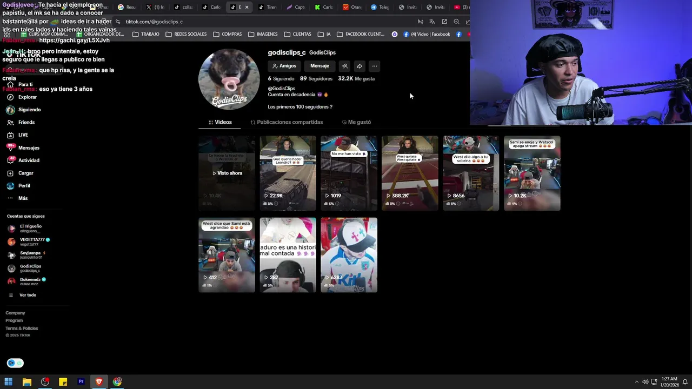This screenshot has height=389, width=692.
Task: Open the 89 Seguidores list
Action: point(316,79)
